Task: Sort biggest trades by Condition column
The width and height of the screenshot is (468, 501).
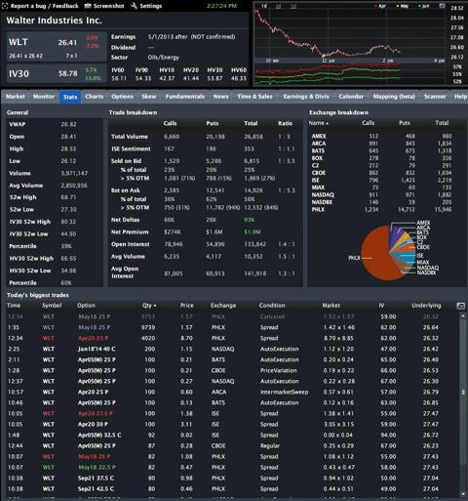Action: [272, 306]
